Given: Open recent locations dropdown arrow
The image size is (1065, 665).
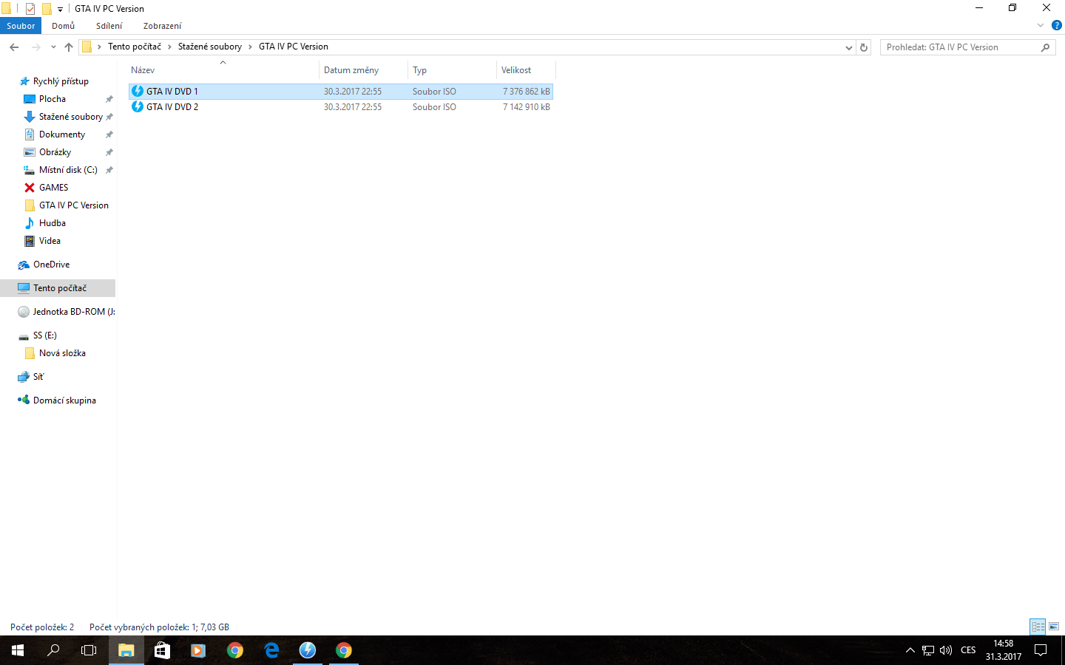Looking at the screenshot, I should [x=53, y=47].
